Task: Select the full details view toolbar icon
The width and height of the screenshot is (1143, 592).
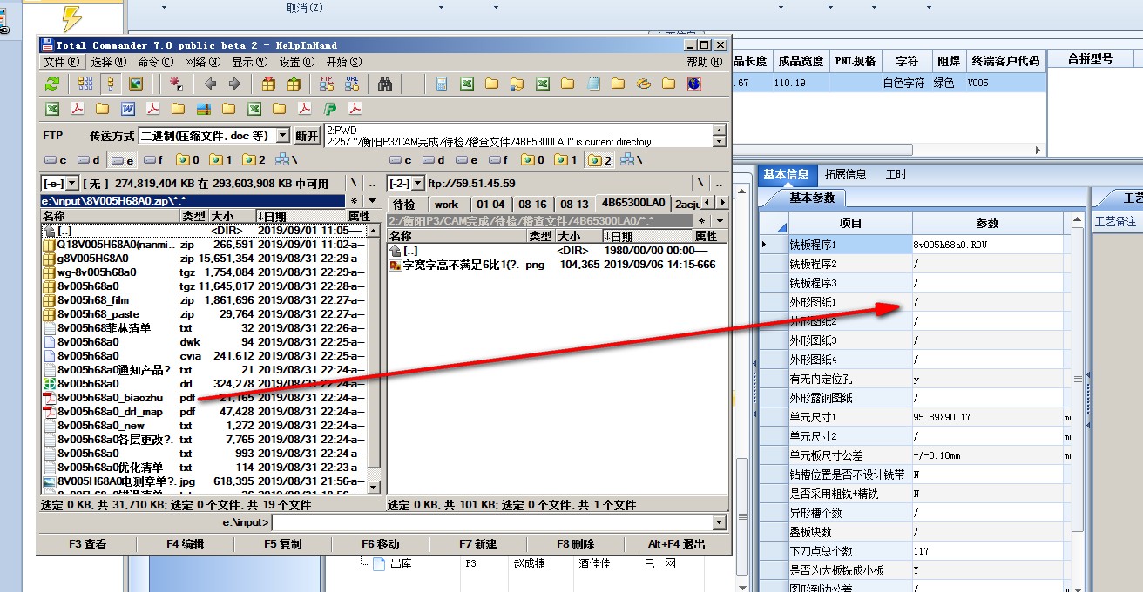Action: pyautogui.click(x=111, y=84)
